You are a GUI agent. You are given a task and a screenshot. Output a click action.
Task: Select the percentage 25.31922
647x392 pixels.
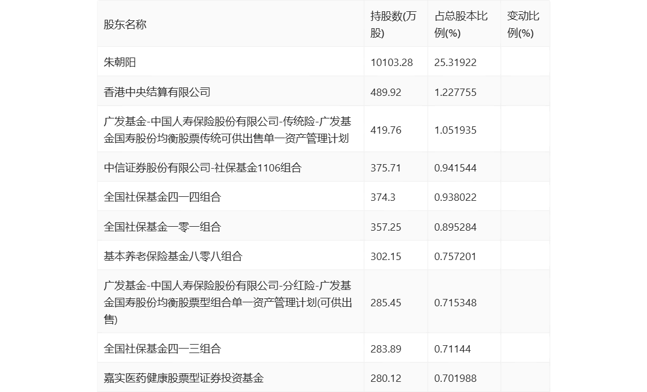click(x=455, y=62)
